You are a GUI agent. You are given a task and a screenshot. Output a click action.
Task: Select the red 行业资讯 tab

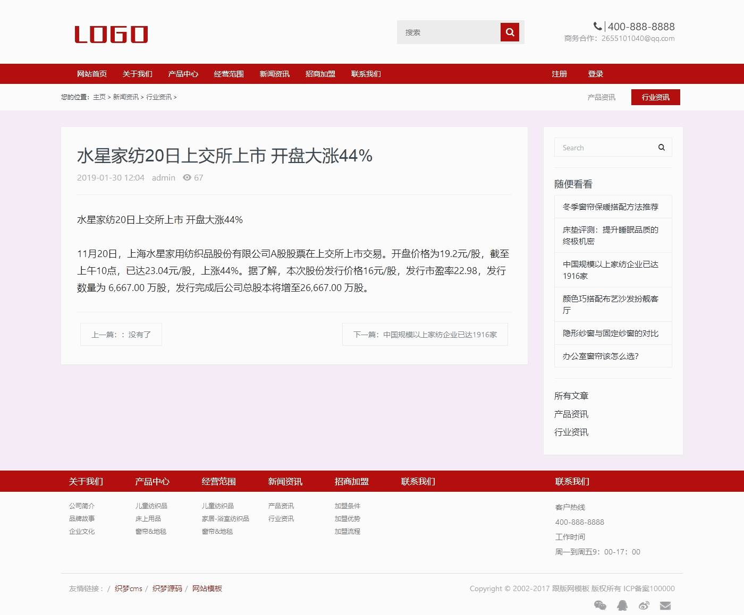coord(656,97)
